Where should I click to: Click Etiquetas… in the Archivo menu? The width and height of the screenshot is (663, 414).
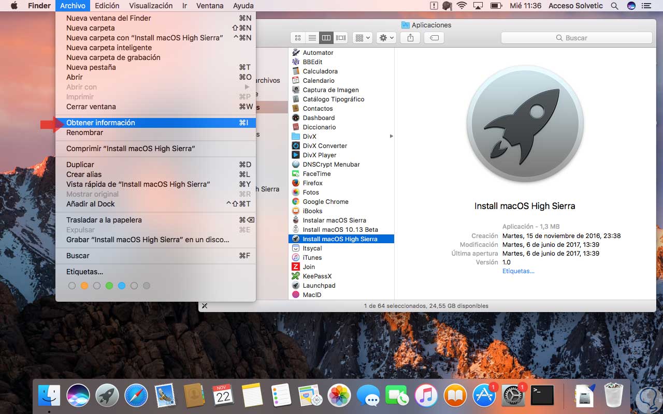155,272
